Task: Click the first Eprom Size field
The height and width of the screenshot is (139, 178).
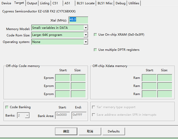Action: coord(78,78)
